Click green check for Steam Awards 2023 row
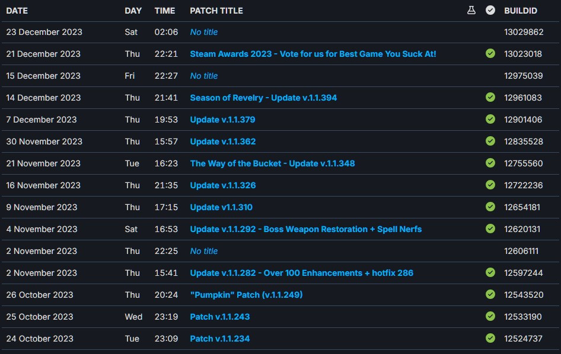The height and width of the screenshot is (354, 561). (x=490, y=54)
